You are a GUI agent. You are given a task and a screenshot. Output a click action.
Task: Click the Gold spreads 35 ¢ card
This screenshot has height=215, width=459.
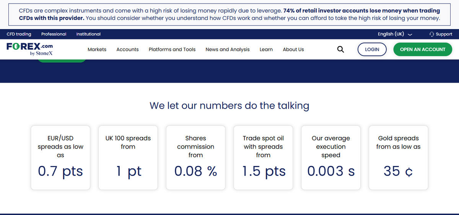point(398,158)
